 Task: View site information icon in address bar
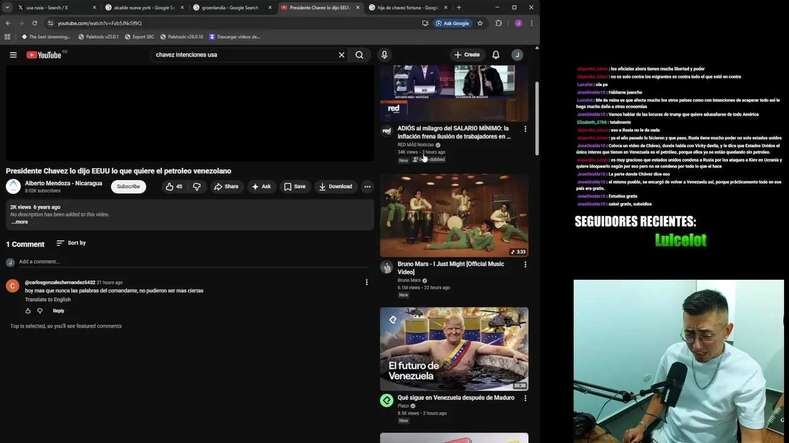[x=51, y=23]
